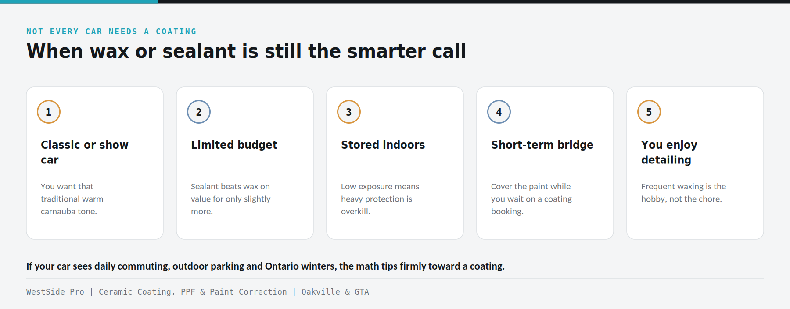
Task: Select the "Stored indoors" card title
Action: (x=383, y=145)
